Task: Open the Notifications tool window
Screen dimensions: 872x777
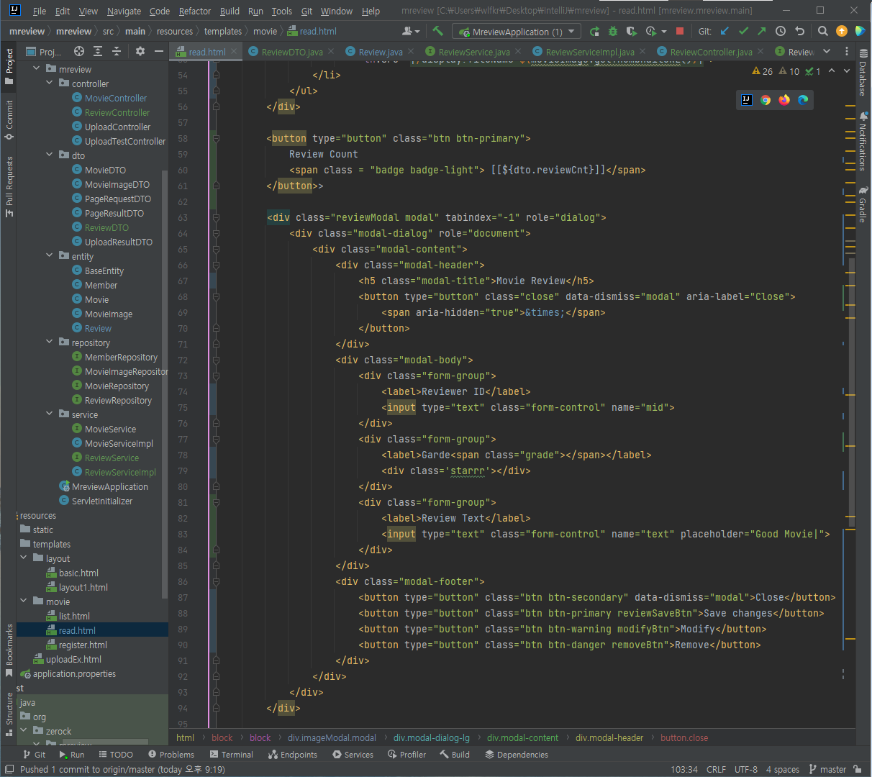Action: [863, 140]
